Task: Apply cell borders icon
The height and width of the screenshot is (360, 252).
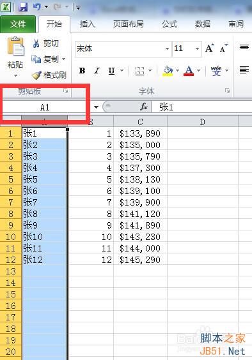Action: [x=139, y=71]
